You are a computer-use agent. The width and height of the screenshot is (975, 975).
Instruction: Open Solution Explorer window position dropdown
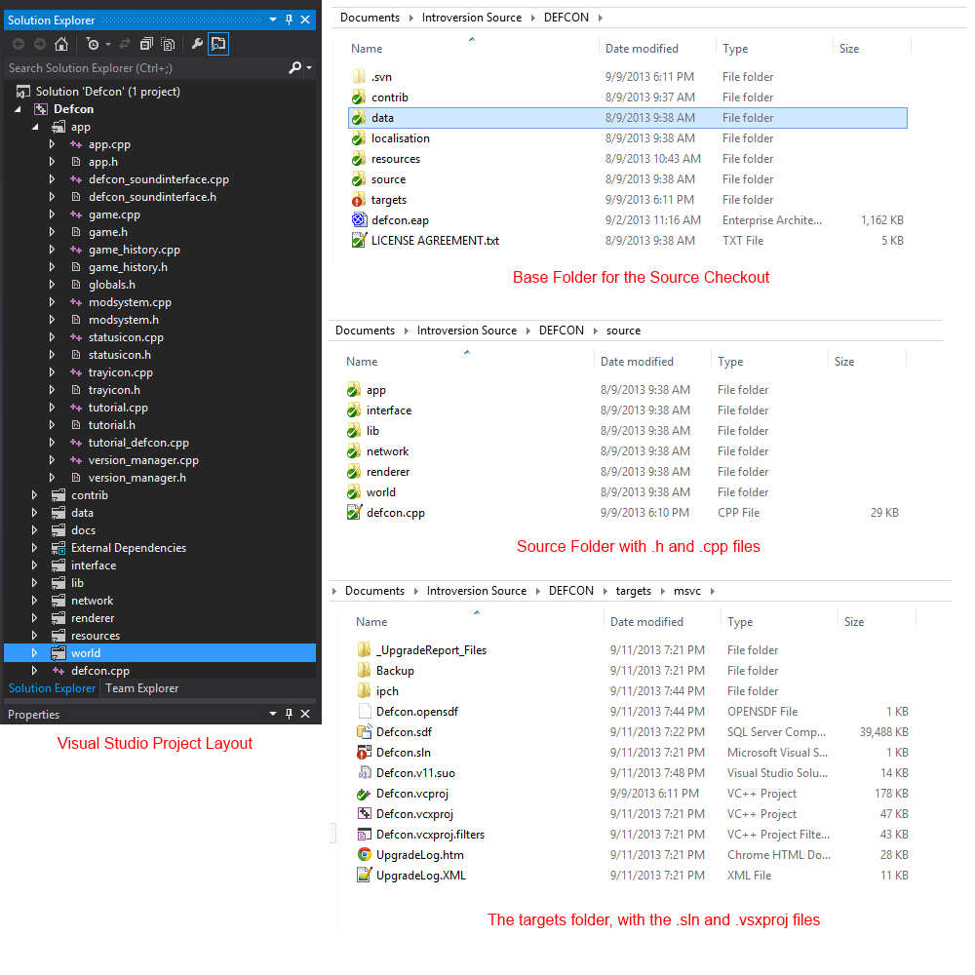tap(272, 19)
